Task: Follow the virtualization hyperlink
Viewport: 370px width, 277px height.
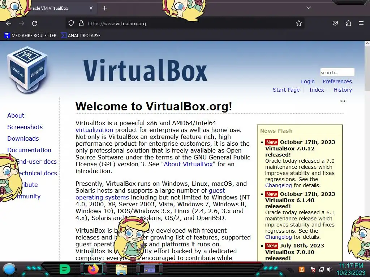Action: (x=94, y=130)
